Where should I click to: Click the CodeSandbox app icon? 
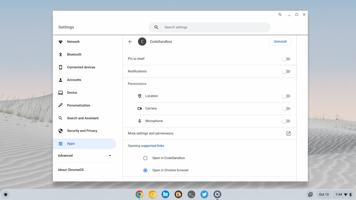[x=142, y=41]
